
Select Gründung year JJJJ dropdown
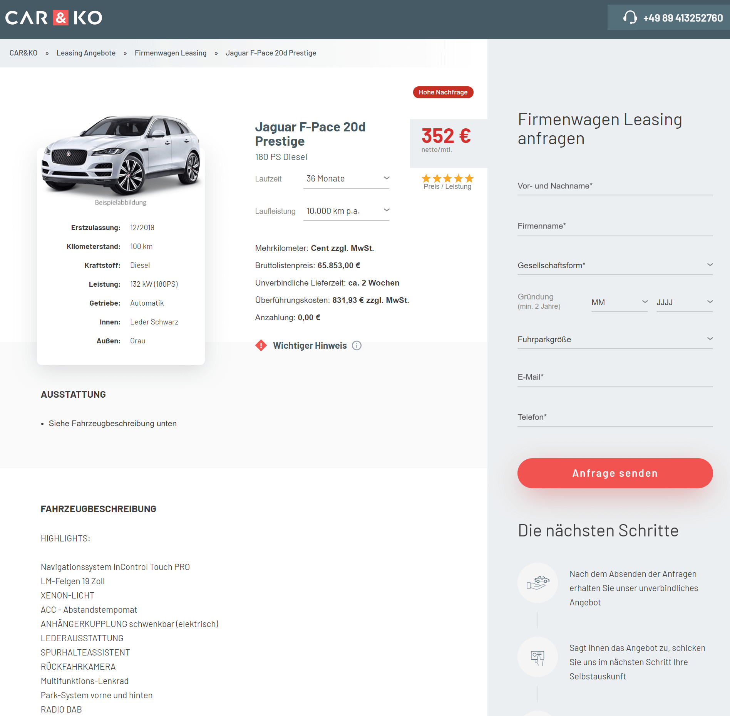(685, 303)
